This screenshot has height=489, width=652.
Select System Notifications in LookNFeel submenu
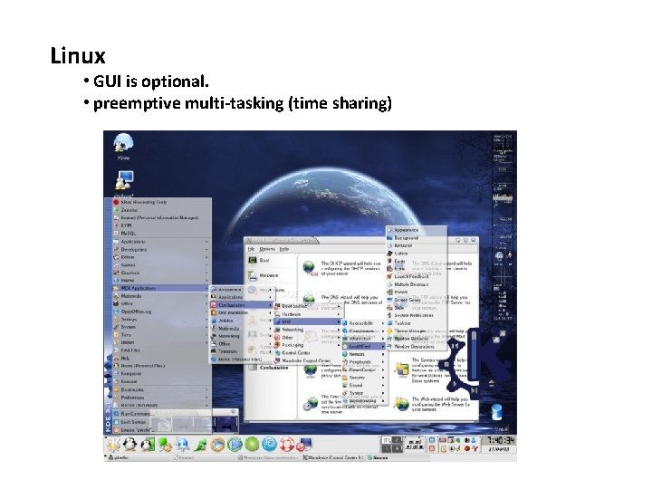click(417, 315)
